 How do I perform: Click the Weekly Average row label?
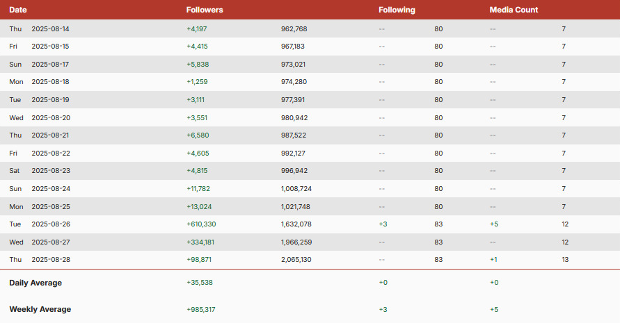(40, 309)
